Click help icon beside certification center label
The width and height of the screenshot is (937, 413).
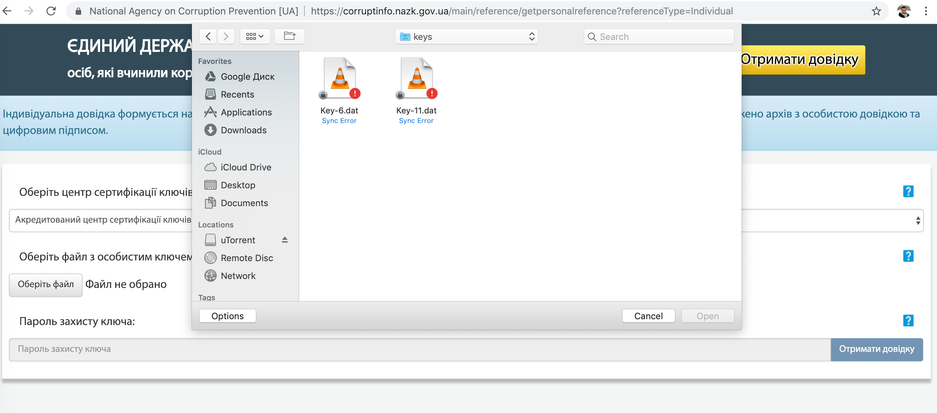click(x=908, y=191)
